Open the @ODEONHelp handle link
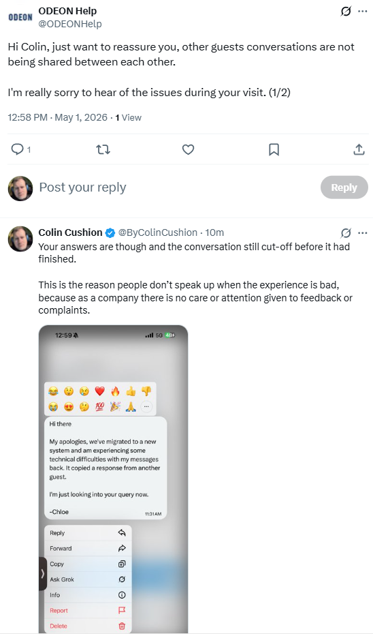373x634 pixels. point(70,25)
